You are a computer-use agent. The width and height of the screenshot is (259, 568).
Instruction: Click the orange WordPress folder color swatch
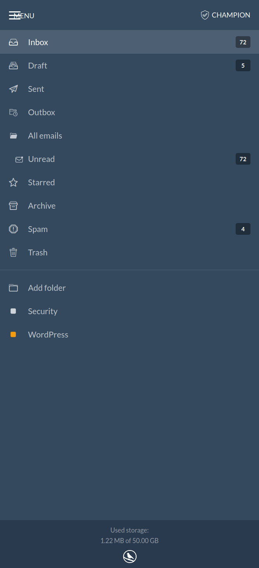(x=13, y=334)
